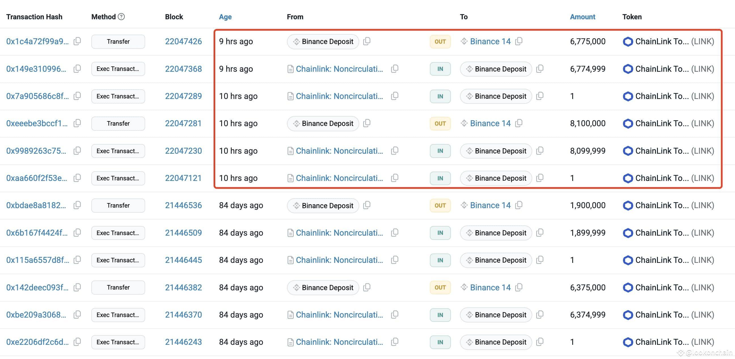This screenshot has width=735, height=359.
Task: Open ChainLink Token link, block 21446382 row
Action: pos(662,287)
